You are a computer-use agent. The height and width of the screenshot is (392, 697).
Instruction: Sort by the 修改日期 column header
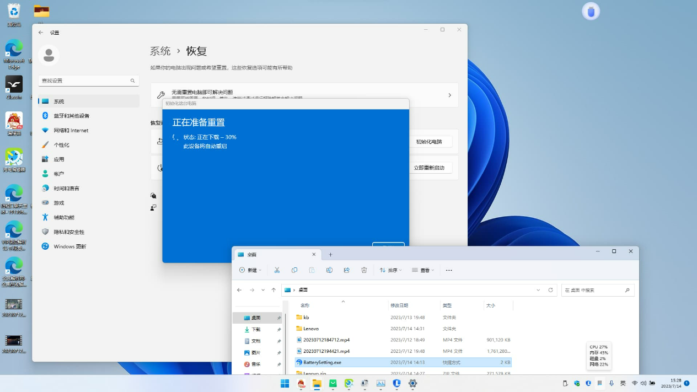pyautogui.click(x=399, y=305)
